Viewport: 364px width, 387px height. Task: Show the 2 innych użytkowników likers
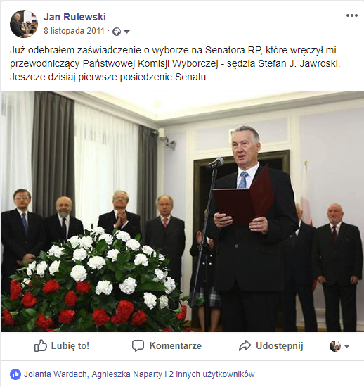pos(212,374)
